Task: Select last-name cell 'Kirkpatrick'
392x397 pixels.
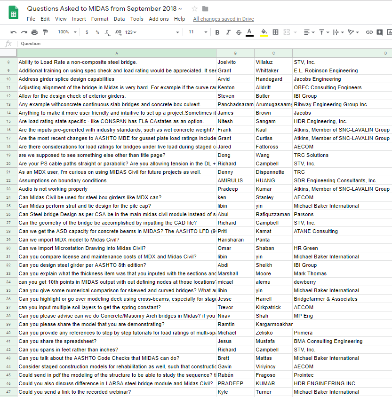Action: (x=273, y=307)
